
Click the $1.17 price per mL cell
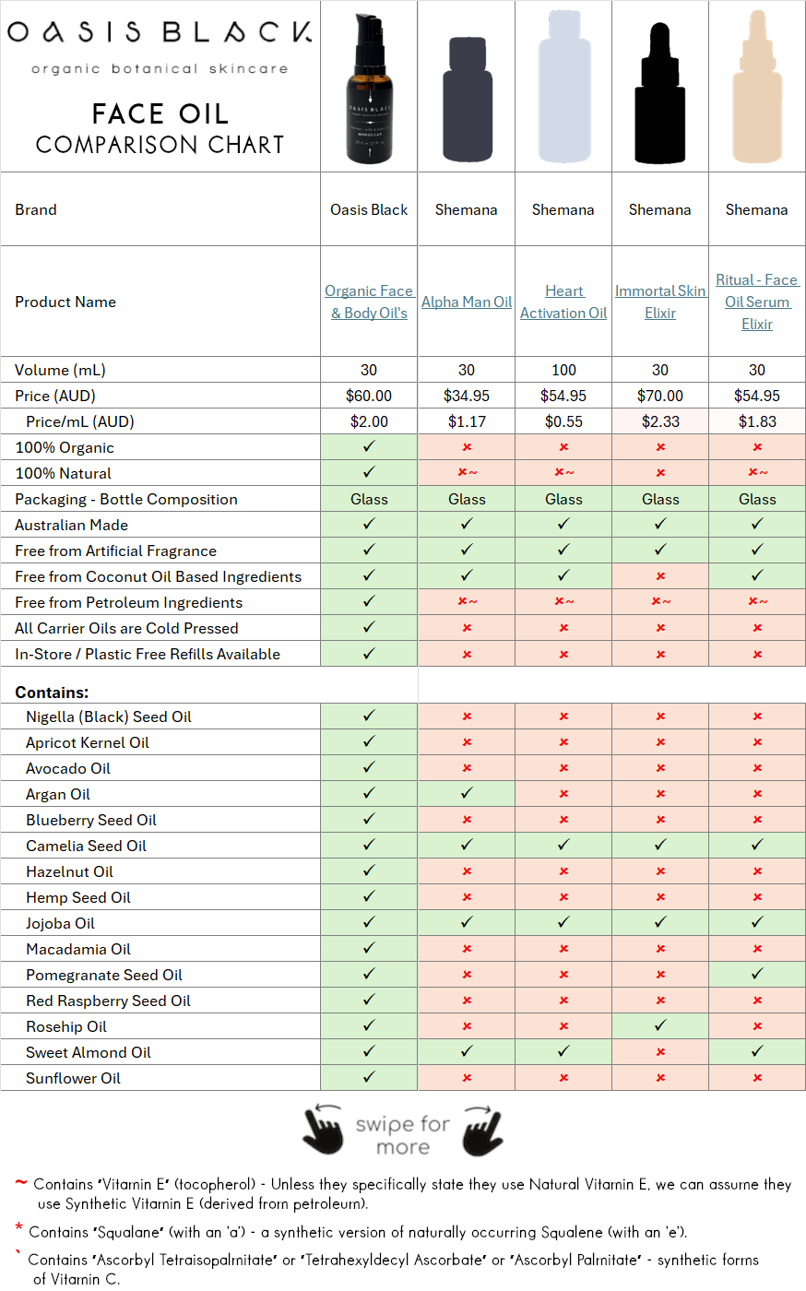[467, 421]
